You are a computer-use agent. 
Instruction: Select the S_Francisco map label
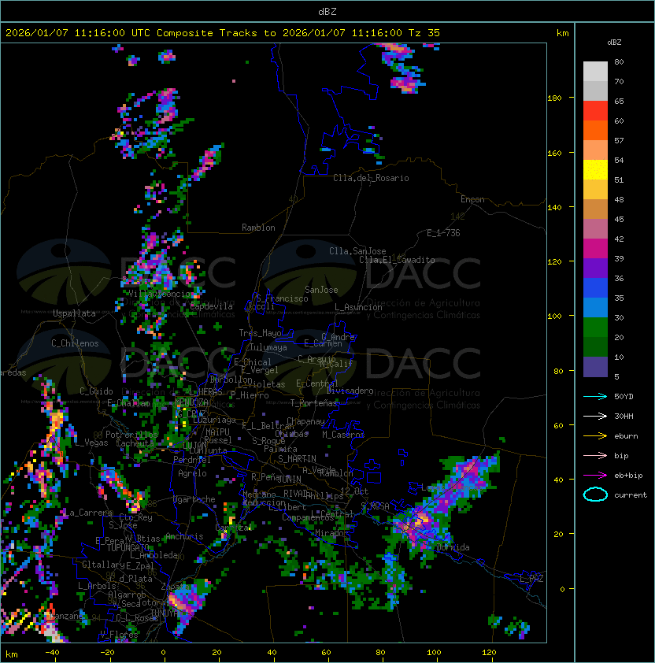(x=282, y=298)
